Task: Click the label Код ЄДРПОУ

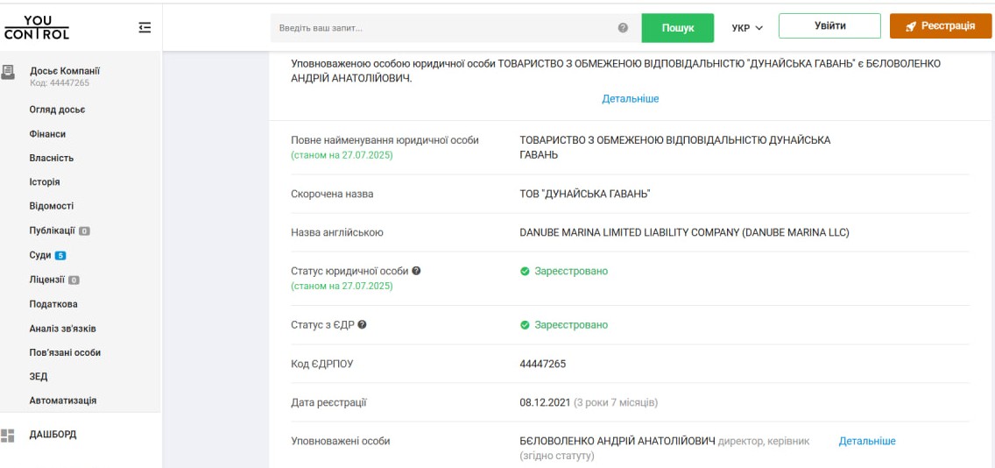Action: (x=321, y=364)
